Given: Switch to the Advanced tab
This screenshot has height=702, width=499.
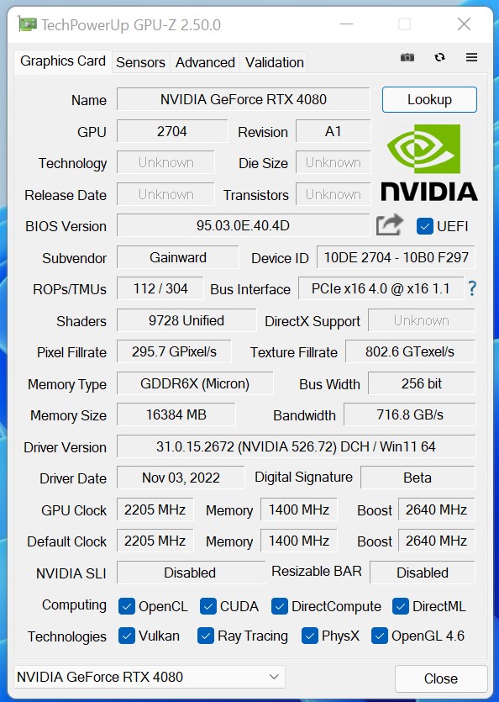Looking at the screenshot, I should coord(205,62).
